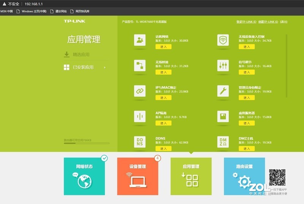Select the AP隔离 isolation icon
Viewport: 304px width, 204px height.
(139, 116)
